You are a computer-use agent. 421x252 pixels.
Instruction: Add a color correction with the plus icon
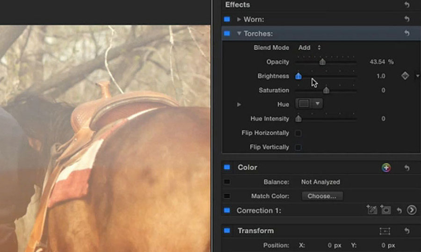pos(386,168)
